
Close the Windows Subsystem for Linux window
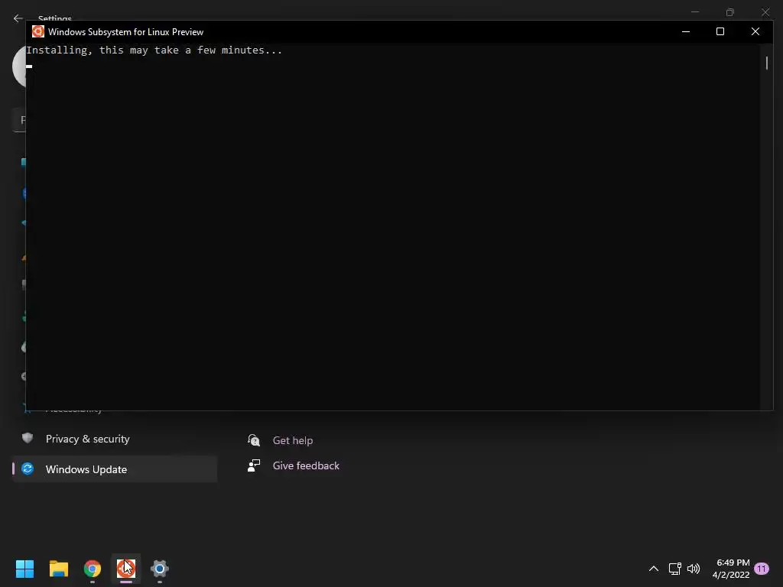[x=755, y=31]
